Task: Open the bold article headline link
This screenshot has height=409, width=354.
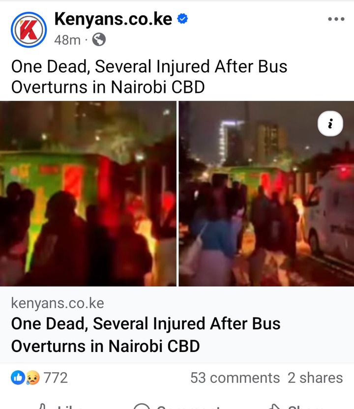Action: pyautogui.click(x=146, y=335)
